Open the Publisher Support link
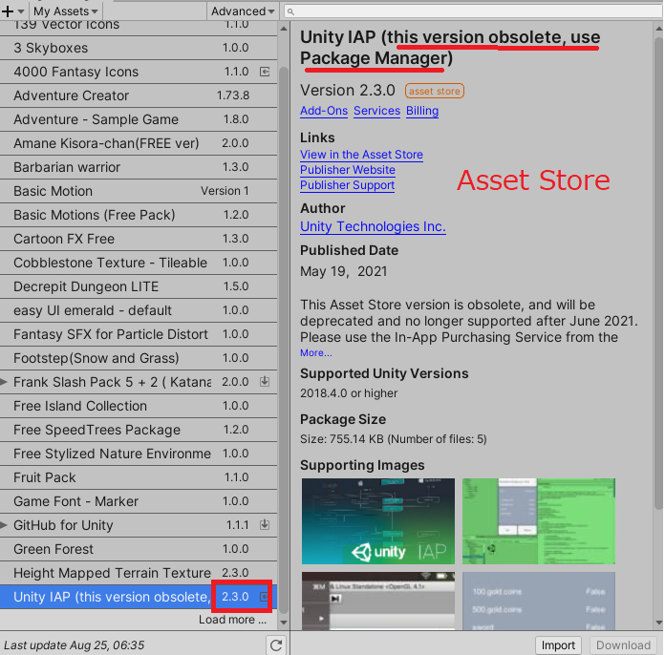Viewport: 665px width, 655px height. point(348,185)
